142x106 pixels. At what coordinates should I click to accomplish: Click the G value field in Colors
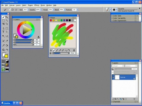click(37, 42)
